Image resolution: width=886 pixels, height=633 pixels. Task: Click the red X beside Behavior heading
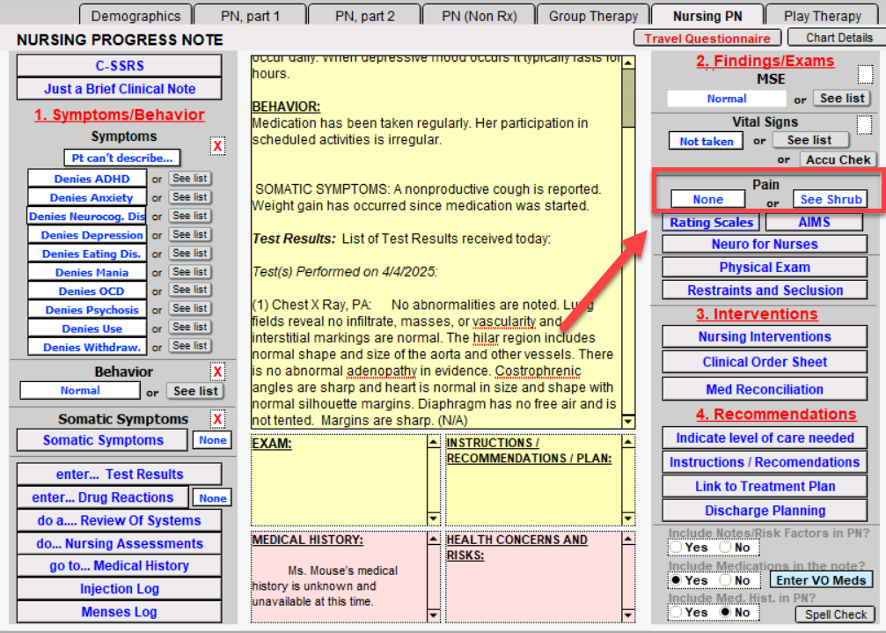pos(217,372)
